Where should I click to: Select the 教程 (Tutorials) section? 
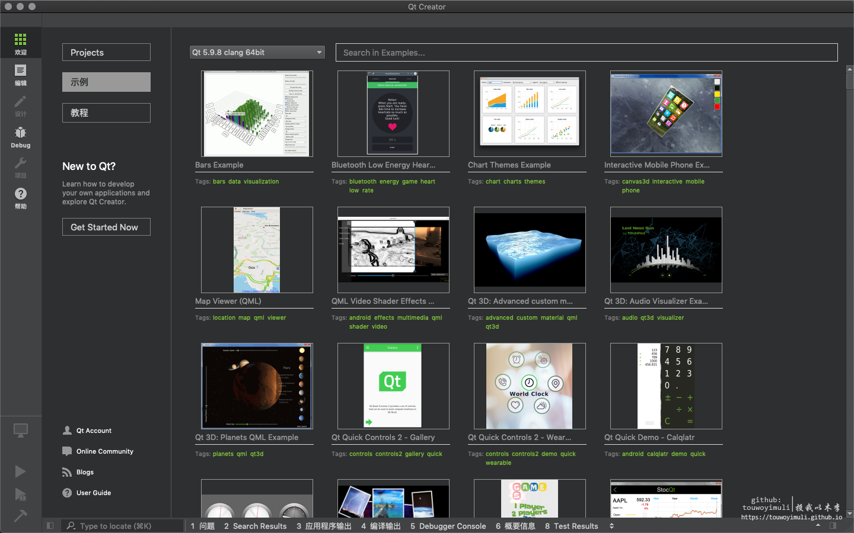click(x=106, y=113)
